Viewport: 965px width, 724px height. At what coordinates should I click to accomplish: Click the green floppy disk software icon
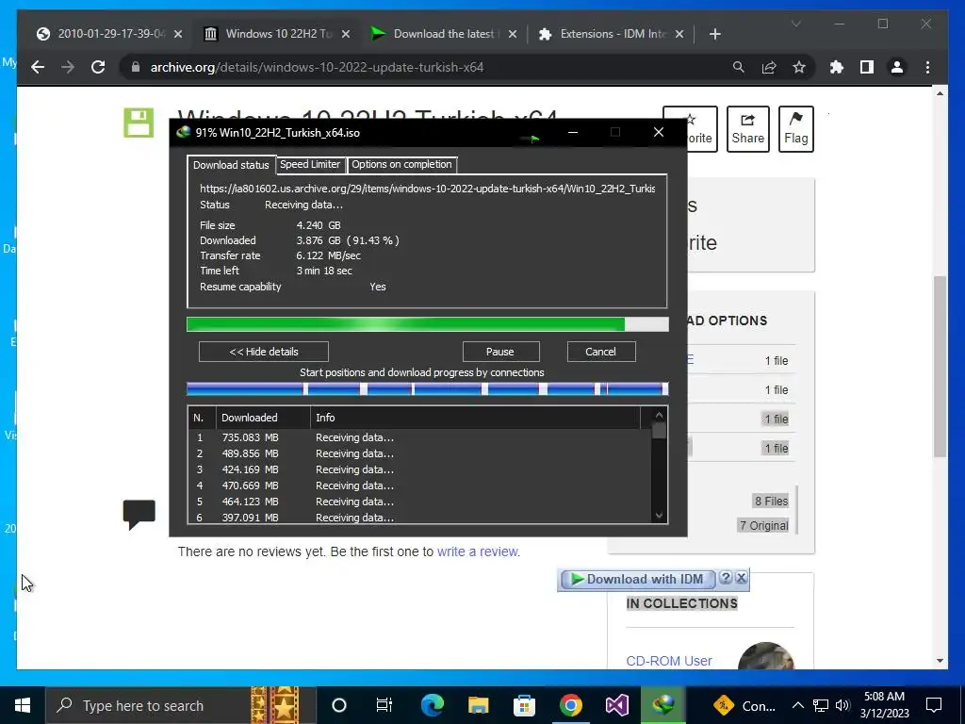(x=139, y=123)
